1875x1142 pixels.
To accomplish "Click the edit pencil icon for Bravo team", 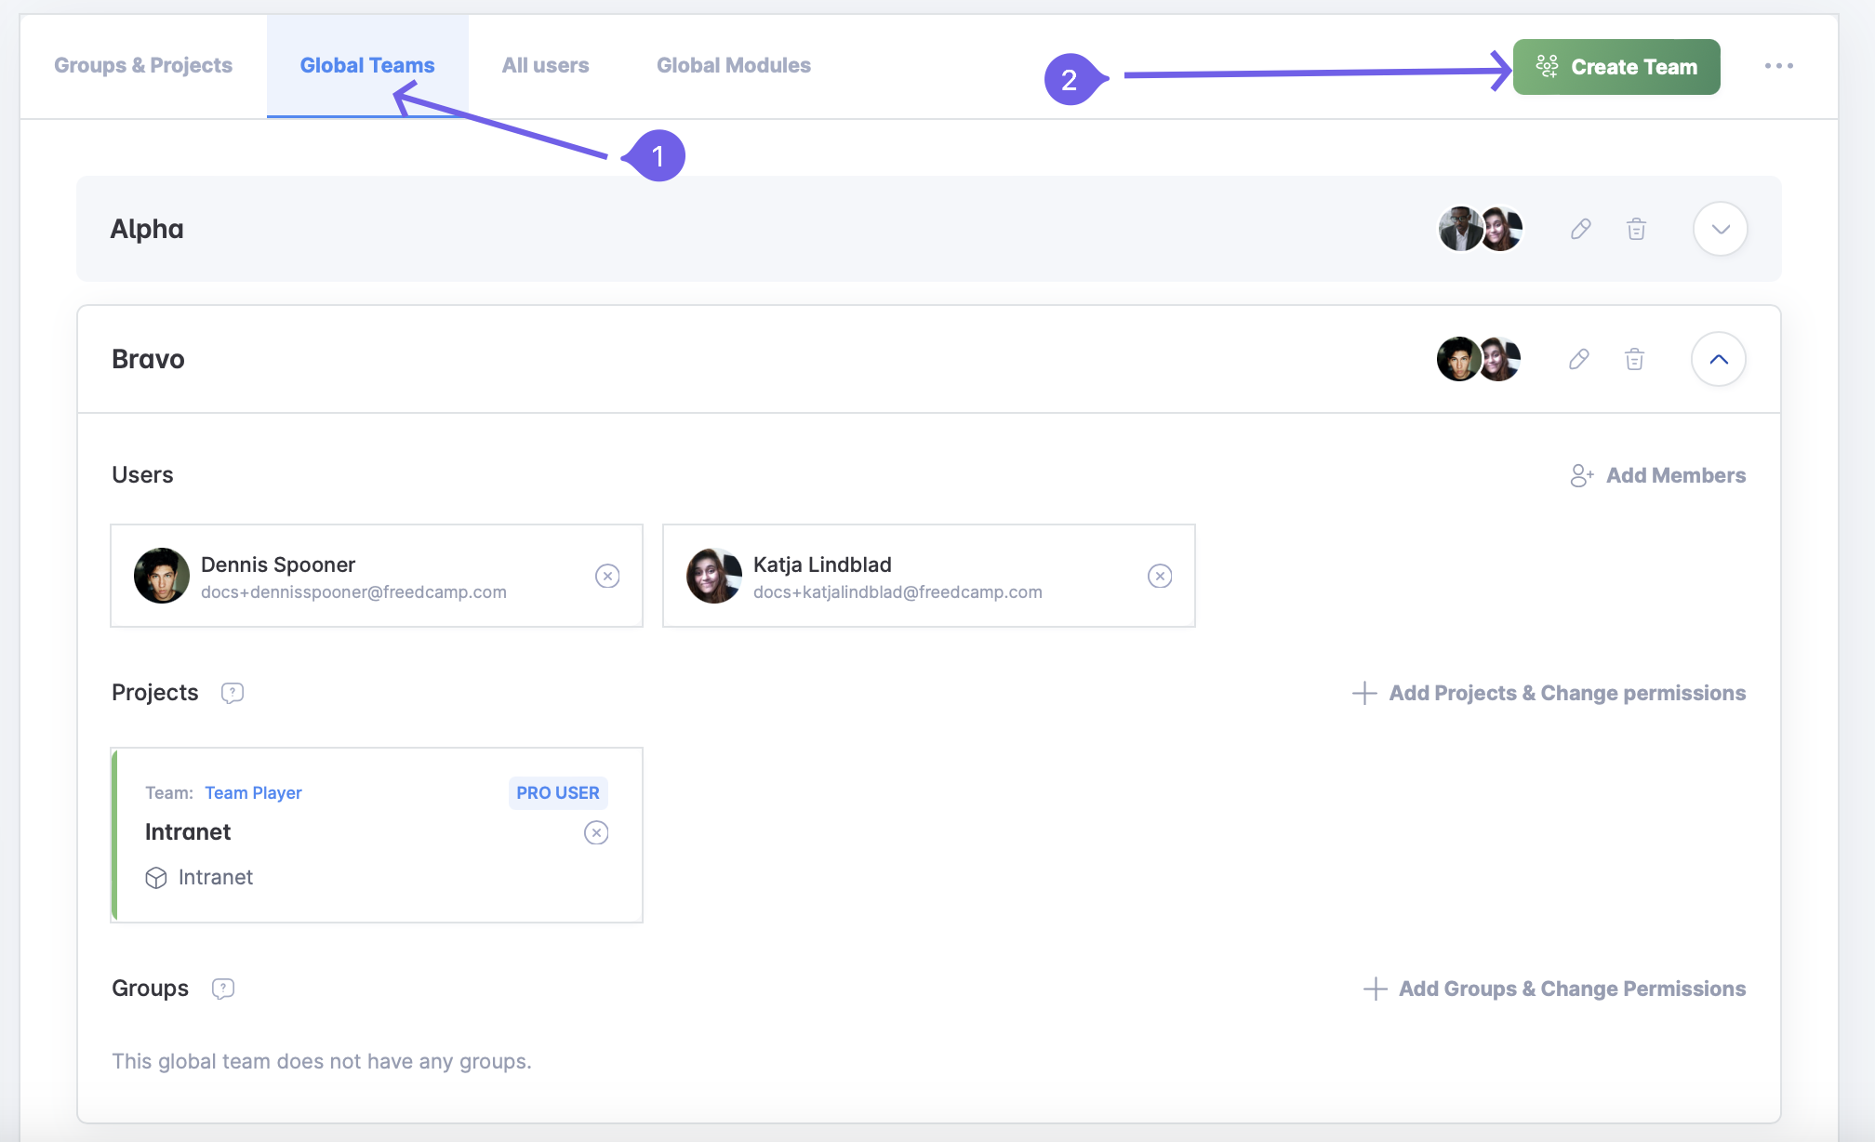I will tap(1578, 359).
